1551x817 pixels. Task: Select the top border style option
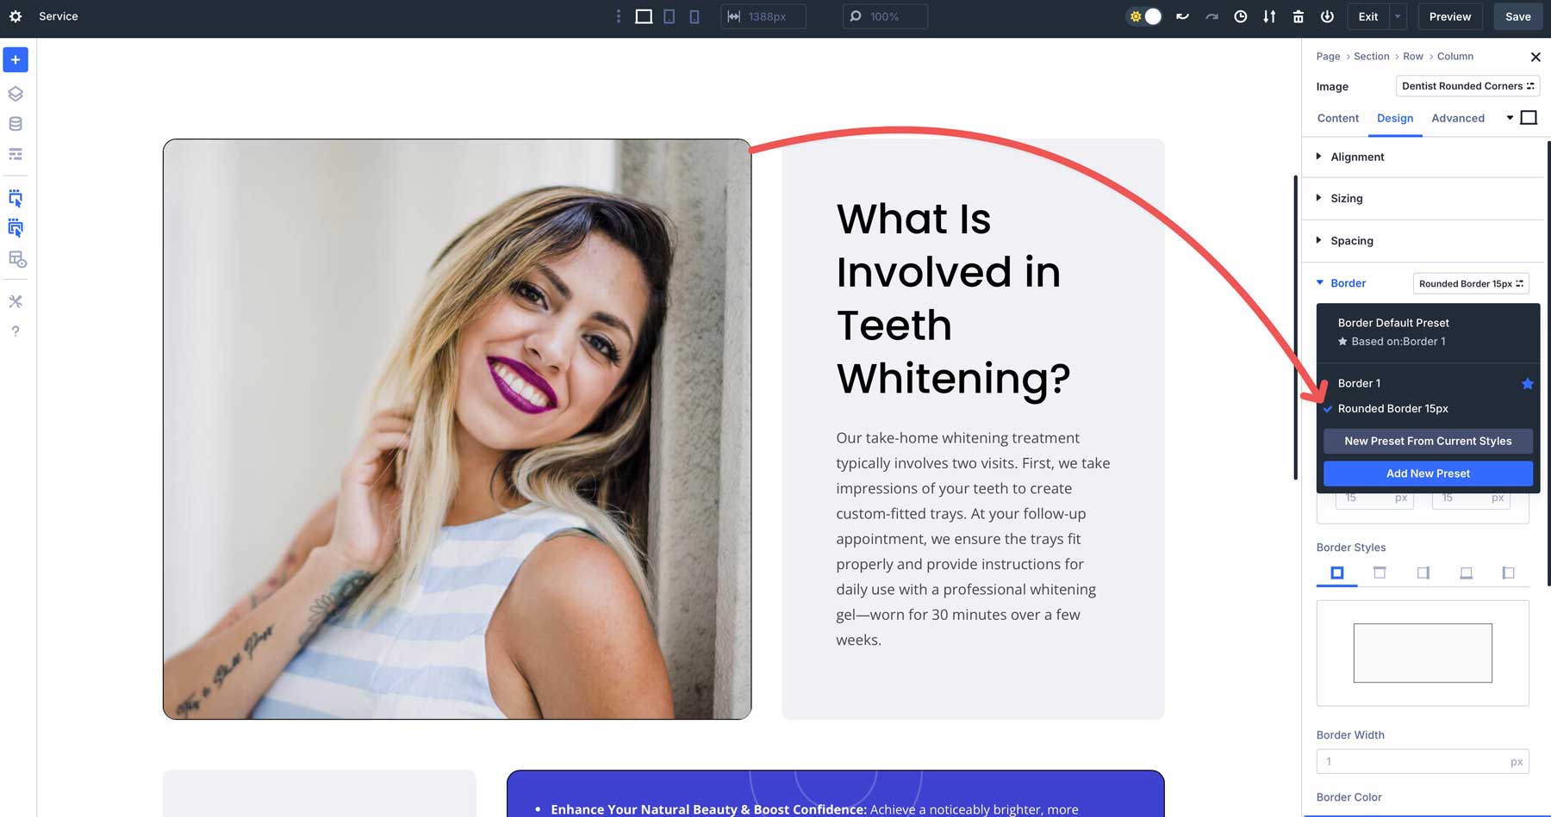coord(1380,573)
